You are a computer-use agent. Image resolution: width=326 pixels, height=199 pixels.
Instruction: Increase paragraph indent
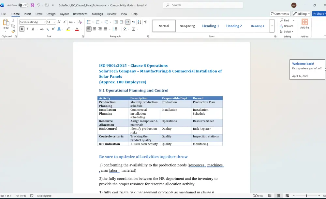coord(122,22)
